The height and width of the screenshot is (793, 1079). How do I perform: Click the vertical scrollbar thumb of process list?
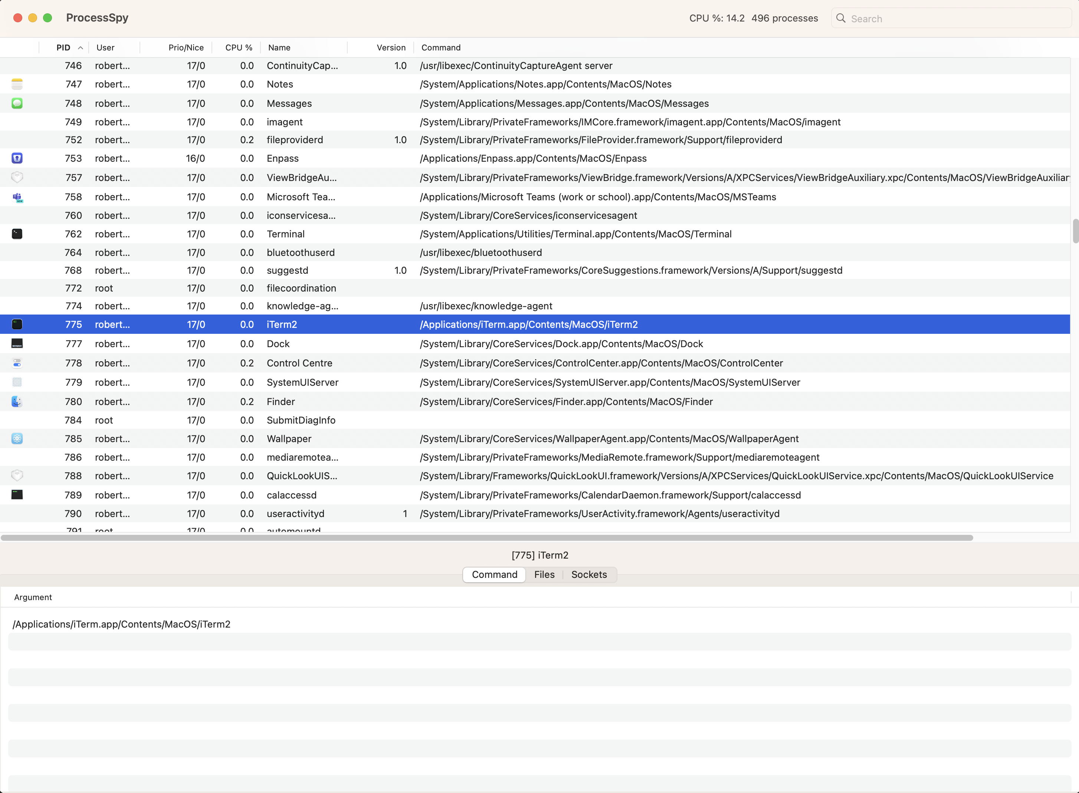1075,231
